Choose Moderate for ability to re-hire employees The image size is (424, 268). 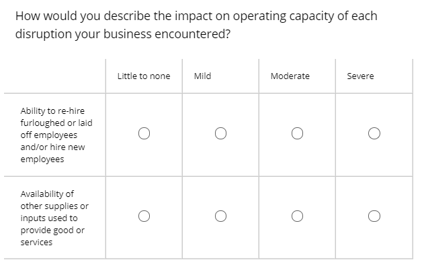297,133
